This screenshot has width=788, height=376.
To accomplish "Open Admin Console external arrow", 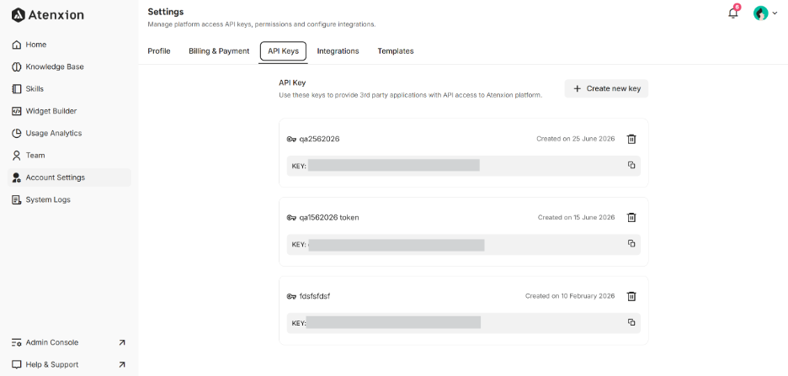I will coord(121,342).
